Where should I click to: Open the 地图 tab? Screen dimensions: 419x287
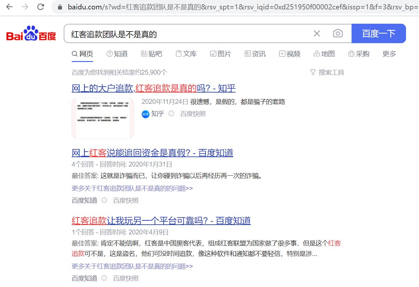[x=324, y=54]
